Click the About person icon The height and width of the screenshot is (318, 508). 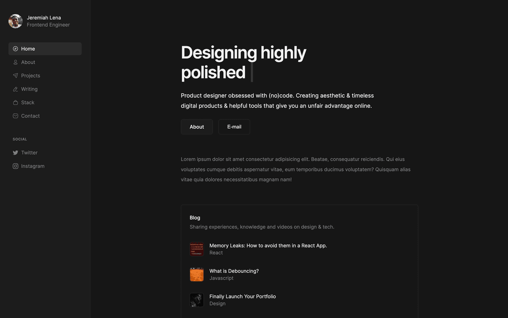point(16,62)
